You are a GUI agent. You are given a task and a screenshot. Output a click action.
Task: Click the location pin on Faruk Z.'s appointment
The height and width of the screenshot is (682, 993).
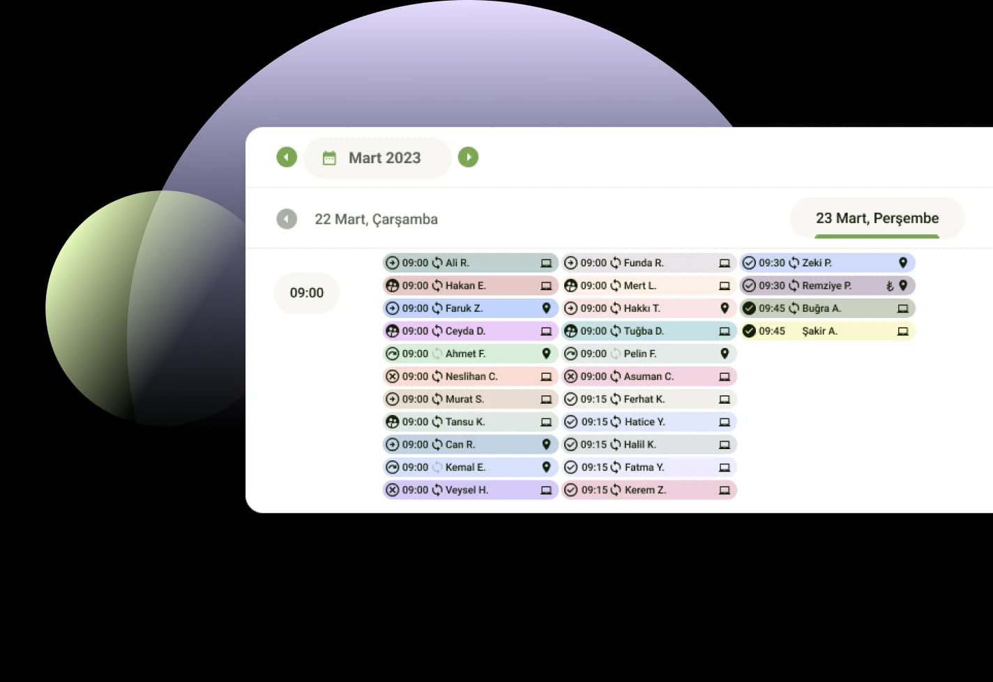(546, 308)
